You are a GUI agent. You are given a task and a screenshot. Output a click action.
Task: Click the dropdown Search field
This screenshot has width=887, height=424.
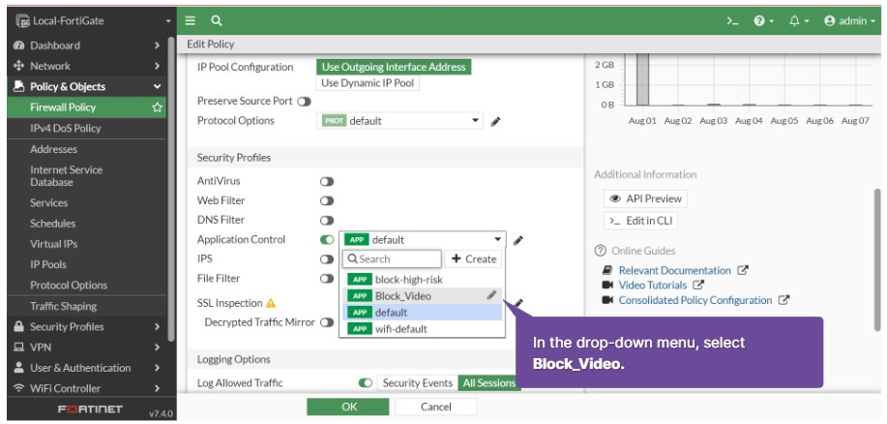coord(392,258)
